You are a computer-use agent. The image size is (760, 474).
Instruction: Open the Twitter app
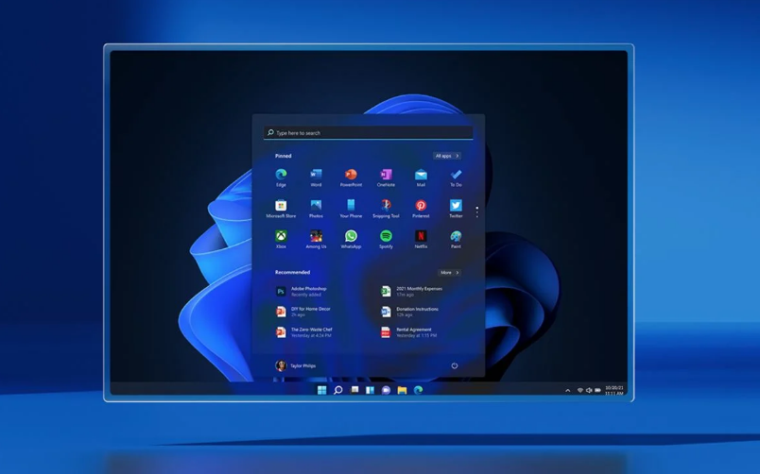pyautogui.click(x=456, y=209)
